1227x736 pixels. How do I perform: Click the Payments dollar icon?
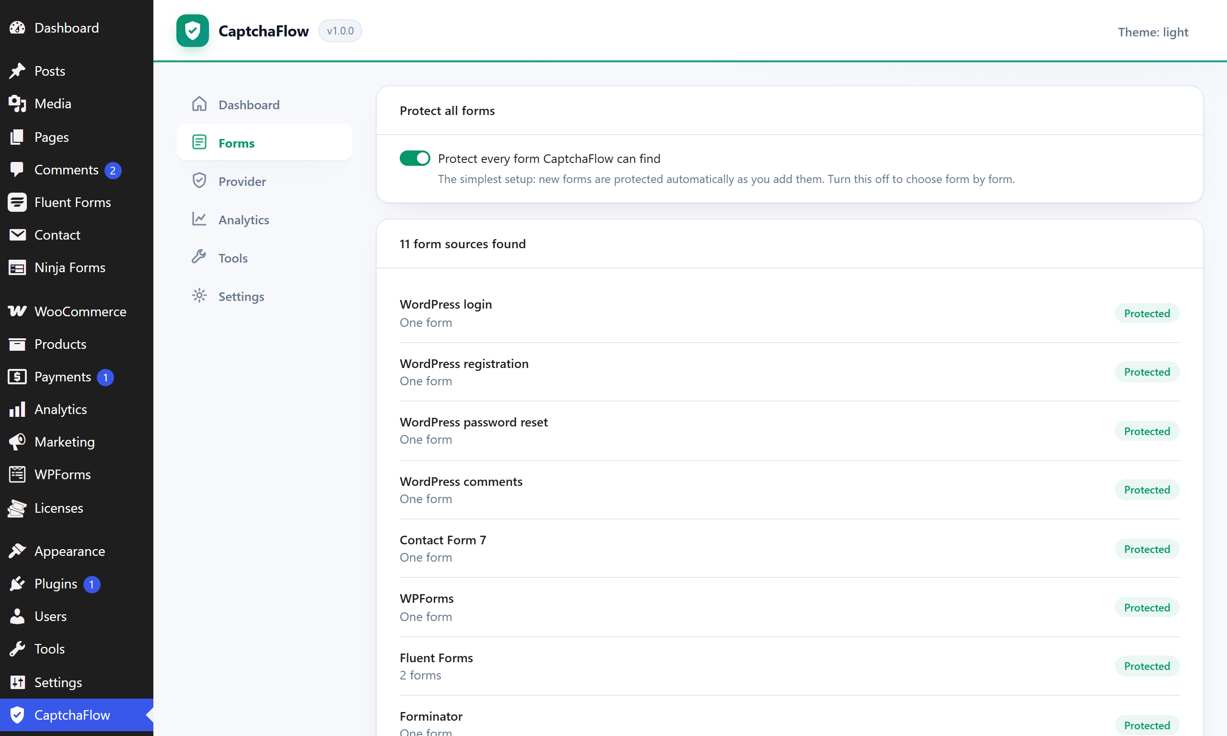click(x=17, y=377)
